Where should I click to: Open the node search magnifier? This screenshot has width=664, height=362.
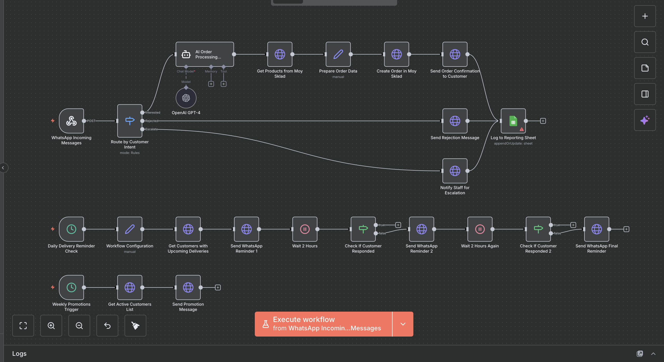click(x=645, y=42)
